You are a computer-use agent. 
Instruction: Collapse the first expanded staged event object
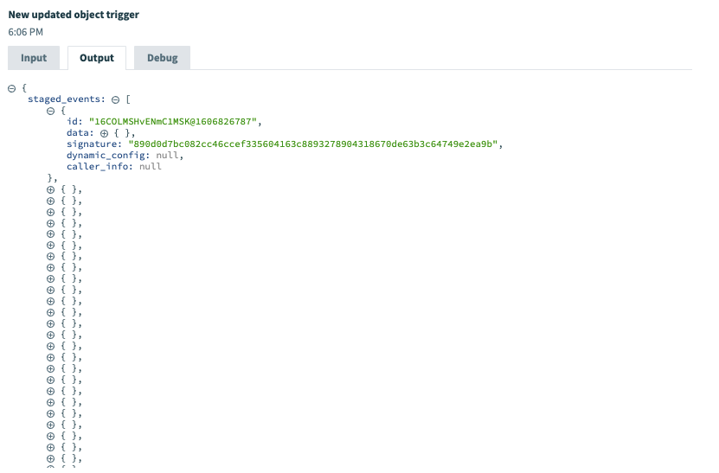[51, 111]
